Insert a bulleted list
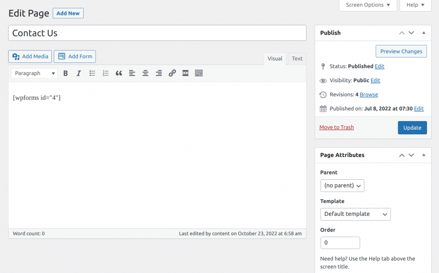The width and height of the screenshot is (439, 273). click(92, 73)
